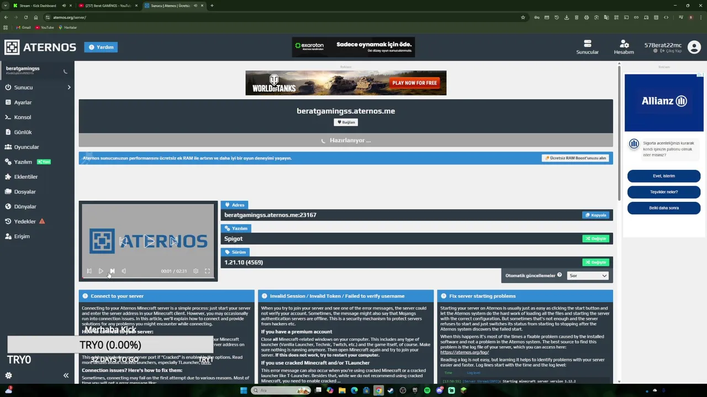Viewport: 707px width, 397px height.
Task: Open the Konsol page
Action: pos(23,117)
